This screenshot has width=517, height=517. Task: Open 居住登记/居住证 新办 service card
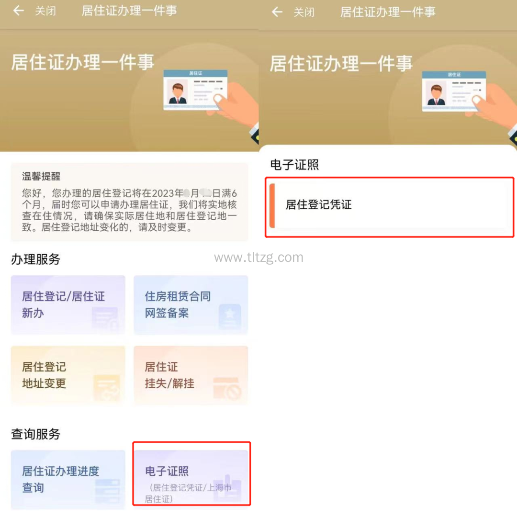(68, 305)
